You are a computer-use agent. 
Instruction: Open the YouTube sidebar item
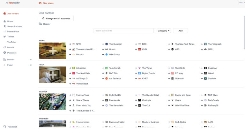11,42
